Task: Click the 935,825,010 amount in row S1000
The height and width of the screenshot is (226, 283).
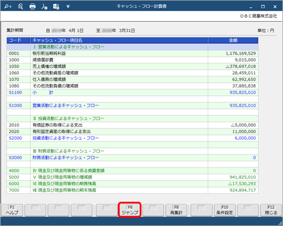Action: [x=243, y=105]
